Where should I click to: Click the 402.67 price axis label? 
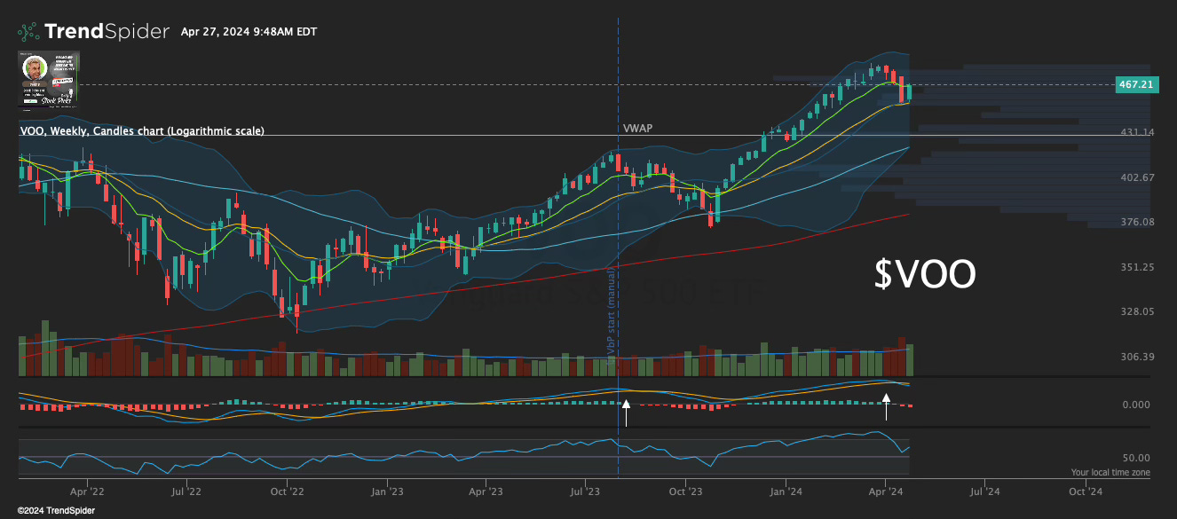click(x=1137, y=177)
